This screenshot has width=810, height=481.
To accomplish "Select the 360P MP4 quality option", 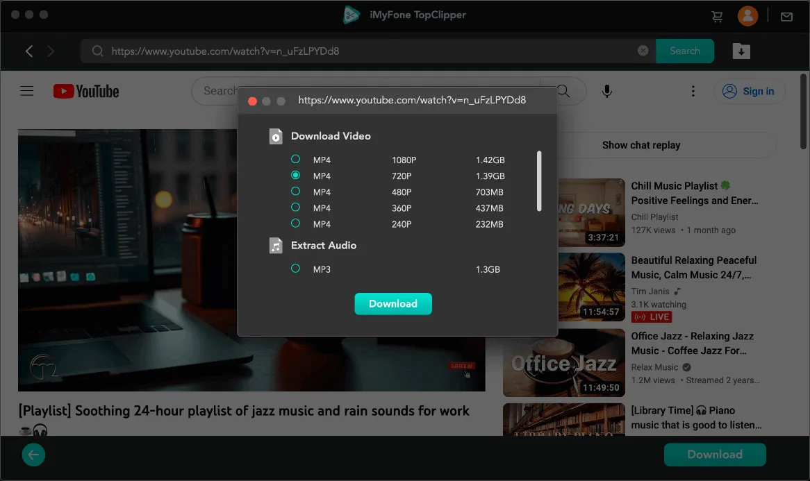I will [295, 208].
